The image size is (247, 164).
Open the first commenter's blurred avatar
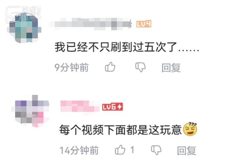click(x=24, y=28)
